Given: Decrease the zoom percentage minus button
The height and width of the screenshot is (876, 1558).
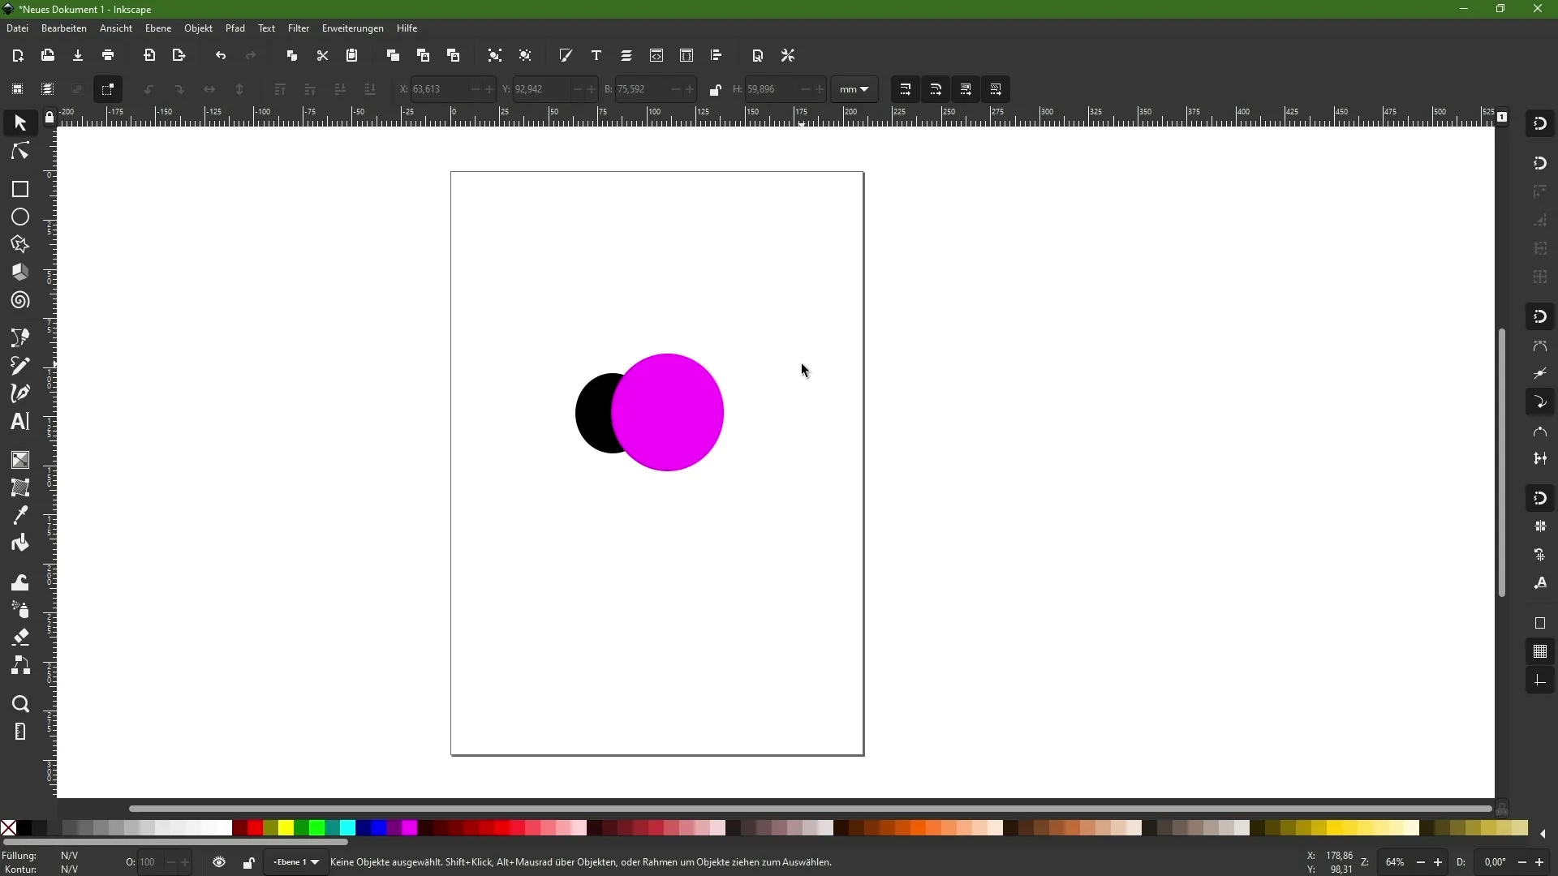Looking at the screenshot, I should click(x=1421, y=862).
